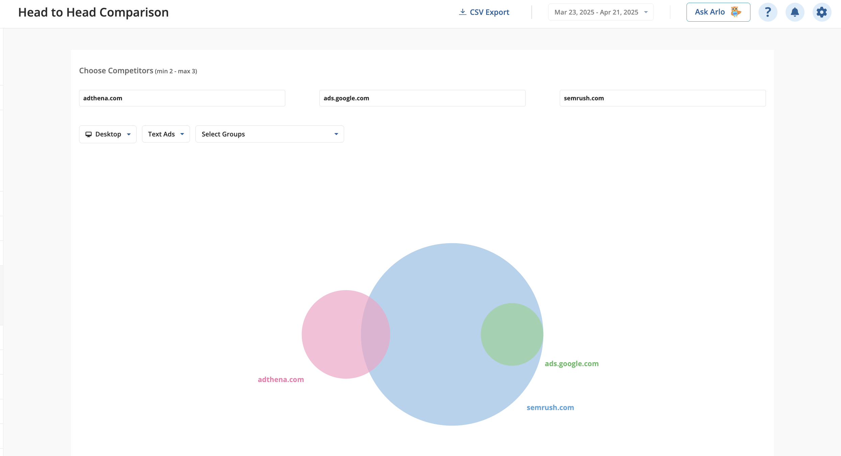This screenshot has width=841, height=456.
Task: Click the Head to Head Comparison title
Action: click(93, 12)
